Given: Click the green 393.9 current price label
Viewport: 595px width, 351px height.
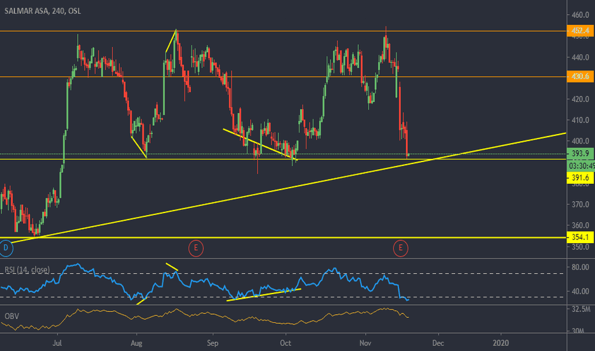Looking at the screenshot, I should point(580,154).
